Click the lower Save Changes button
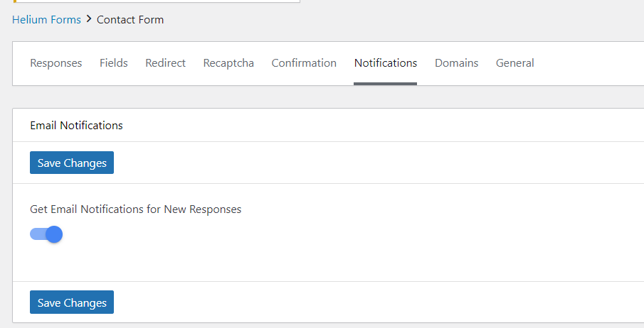Viewport: 644px width, 328px height. (72, 302)
